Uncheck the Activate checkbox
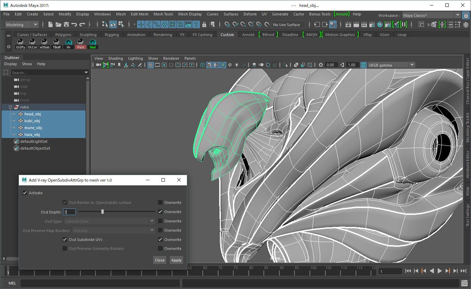 25,193
